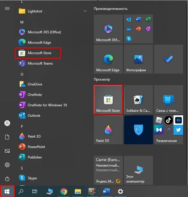Viewport: 188px width, 197px height.
Task: Open Google Chrome from the taskbar
Action: tap(64, 191)
